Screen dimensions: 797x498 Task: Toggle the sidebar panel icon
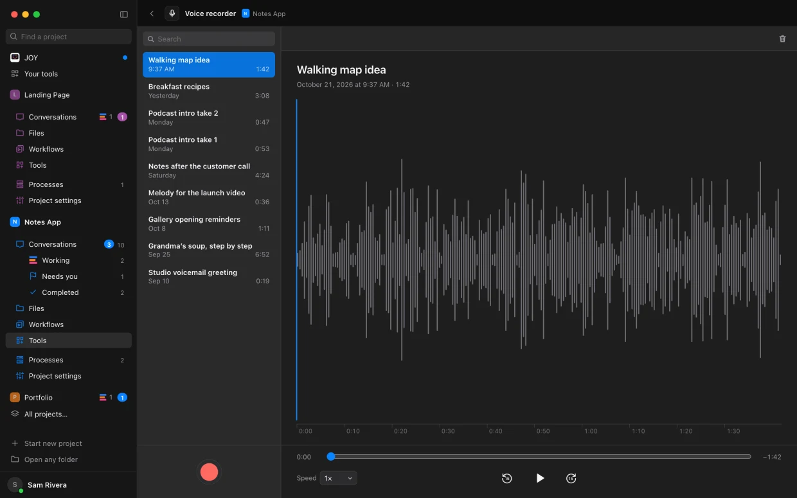[124, 14]
